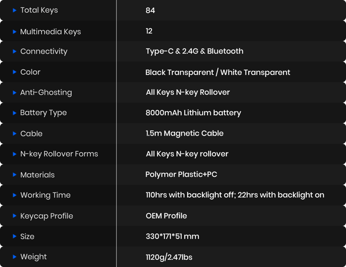The image size is (346, 267).
Task: Click the arrow bullet beside Materials
Action: (14, 175)
